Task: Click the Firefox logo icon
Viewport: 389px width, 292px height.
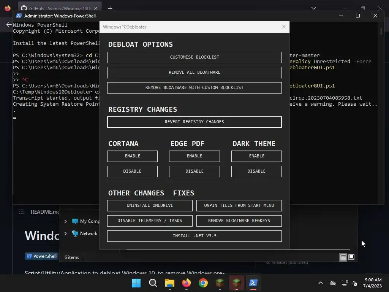Action: click(8, 8)
